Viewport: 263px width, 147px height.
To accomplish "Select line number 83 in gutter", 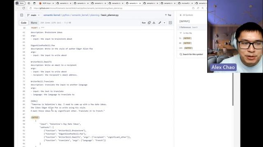I will [x=24, y=101].
